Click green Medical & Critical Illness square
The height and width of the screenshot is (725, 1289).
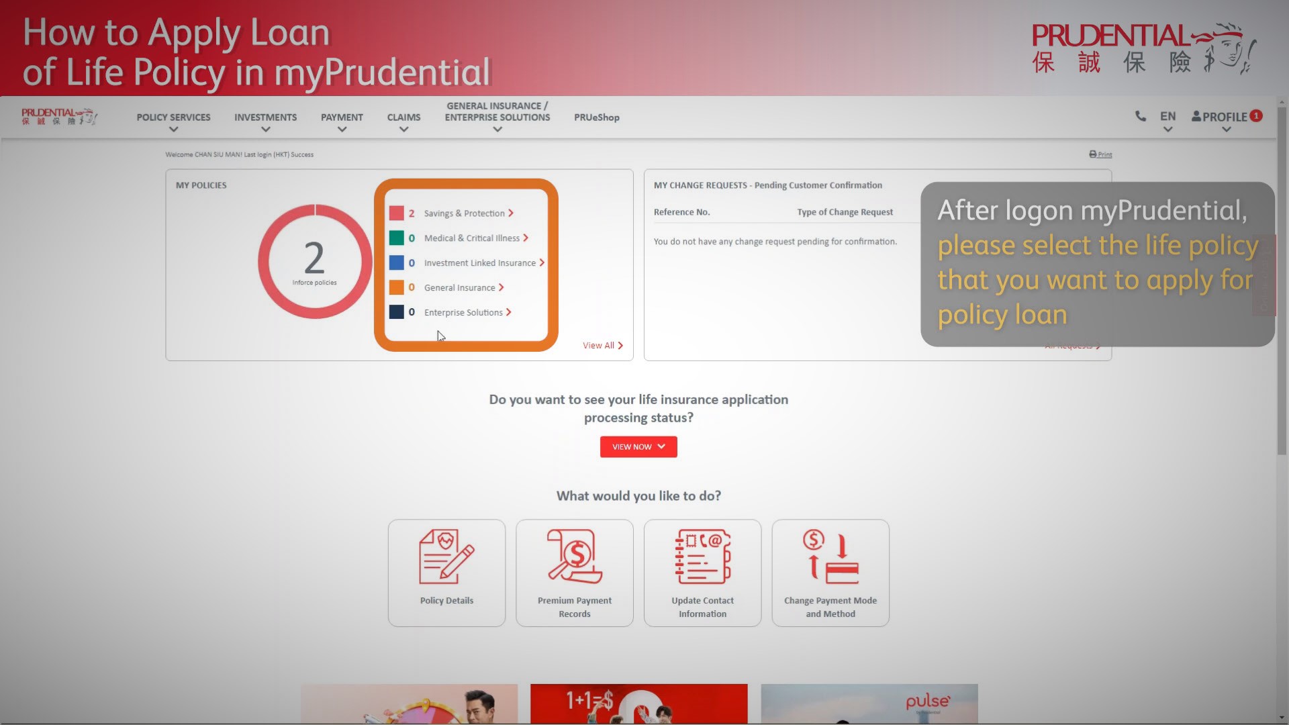click(397, 238)
